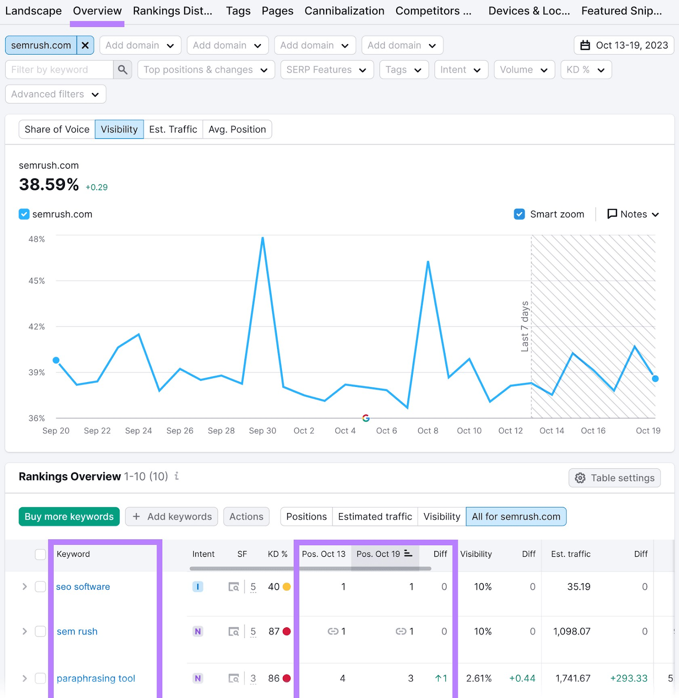Click the Table settings gear icon
The image size is (679, 698).
[x=580, y=478]
